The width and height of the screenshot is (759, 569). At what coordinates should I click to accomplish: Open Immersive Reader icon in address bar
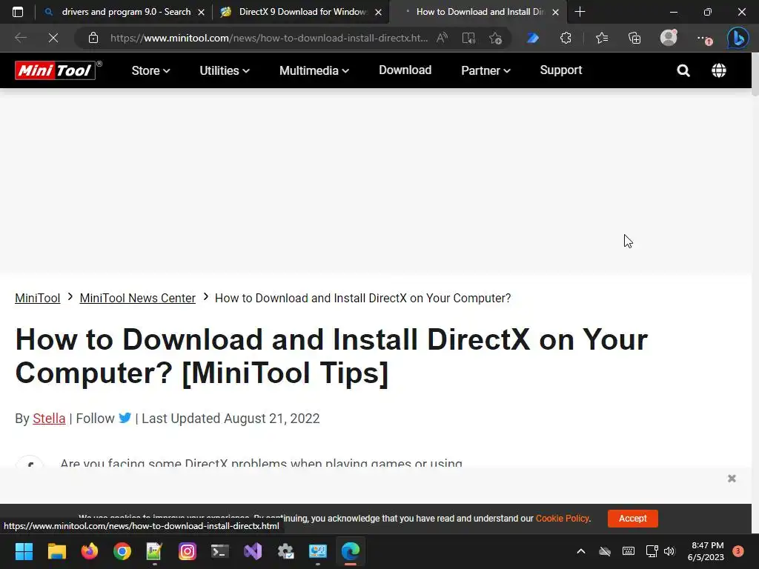[468, 38]
